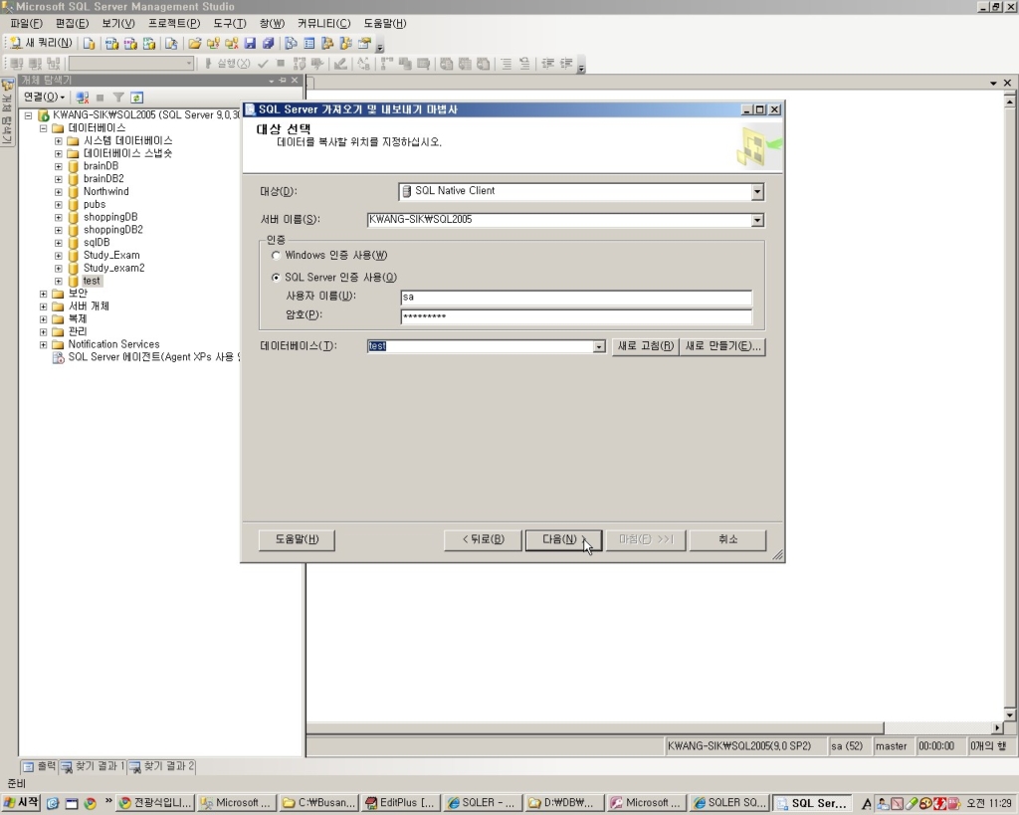Open the 데이터베이스 dropdown in the wizard
Viewport: 1019px width, 815px height.
[x=598, y=347]
